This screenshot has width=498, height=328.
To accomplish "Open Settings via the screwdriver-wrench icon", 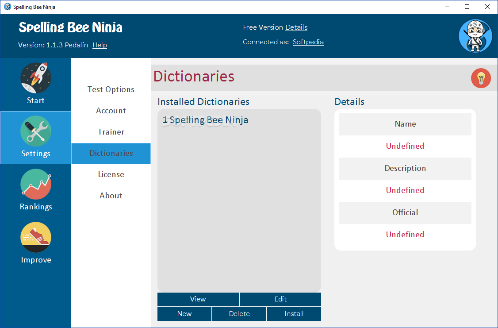I will point(35,131).
